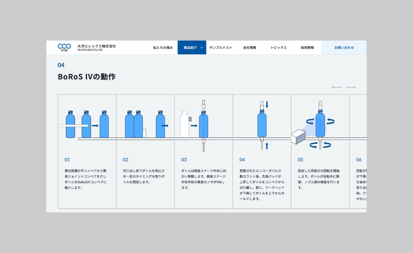Open the トピックス menu item
413x253 pixels.
click(x=278, y=48)
